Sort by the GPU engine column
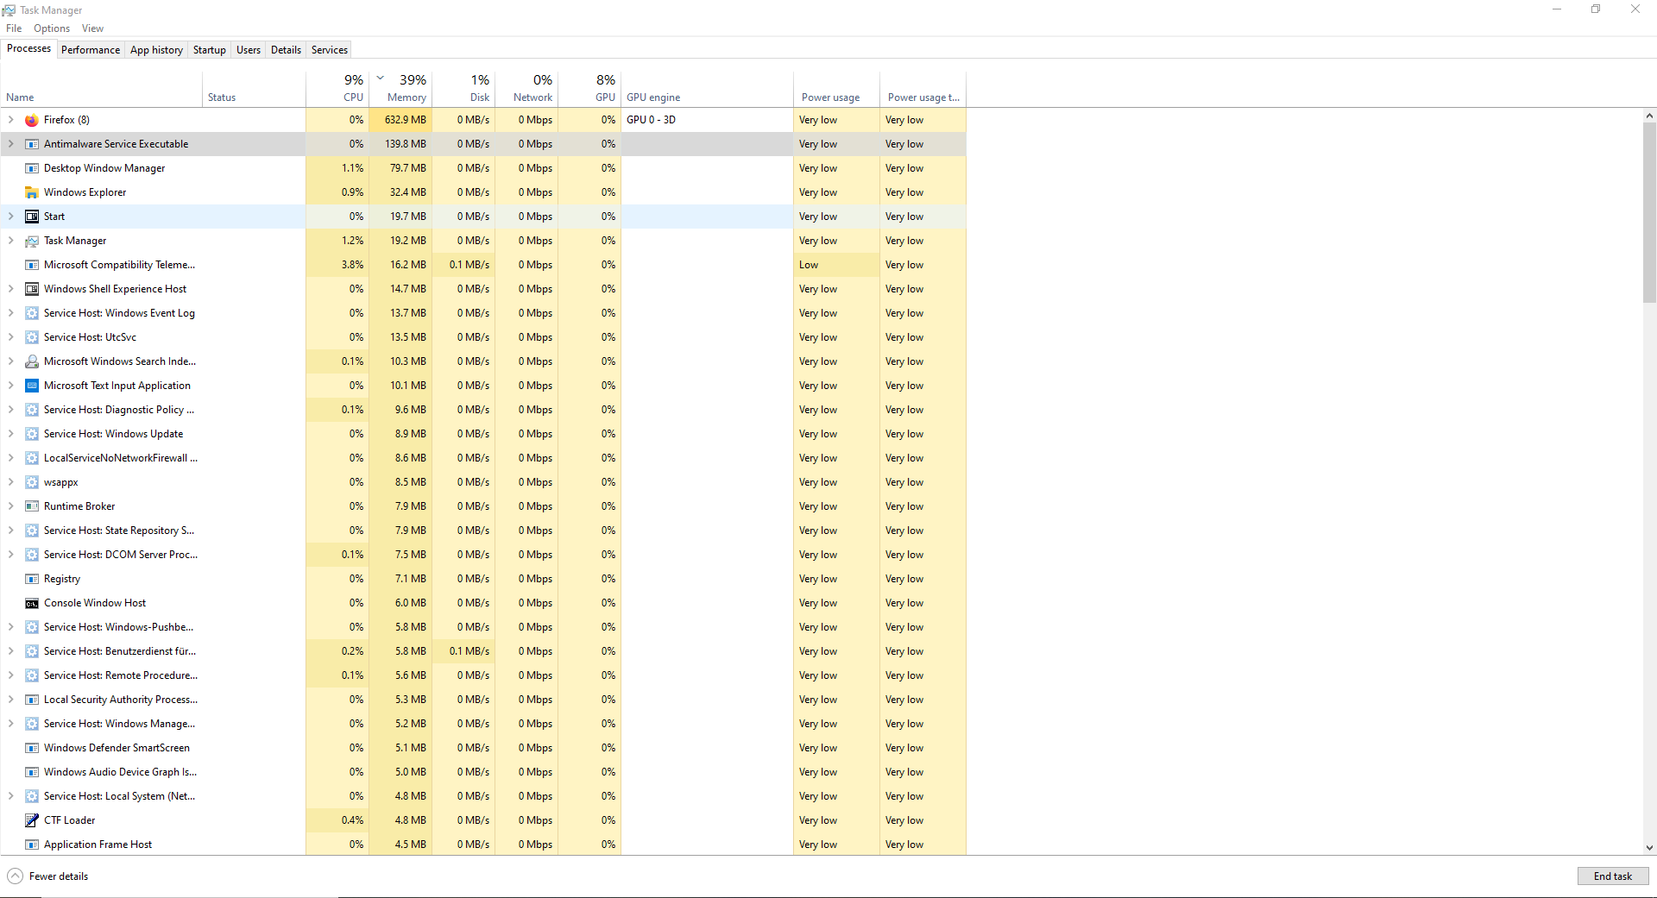This screenshot has width=1657, height=898. coord(707,89)
